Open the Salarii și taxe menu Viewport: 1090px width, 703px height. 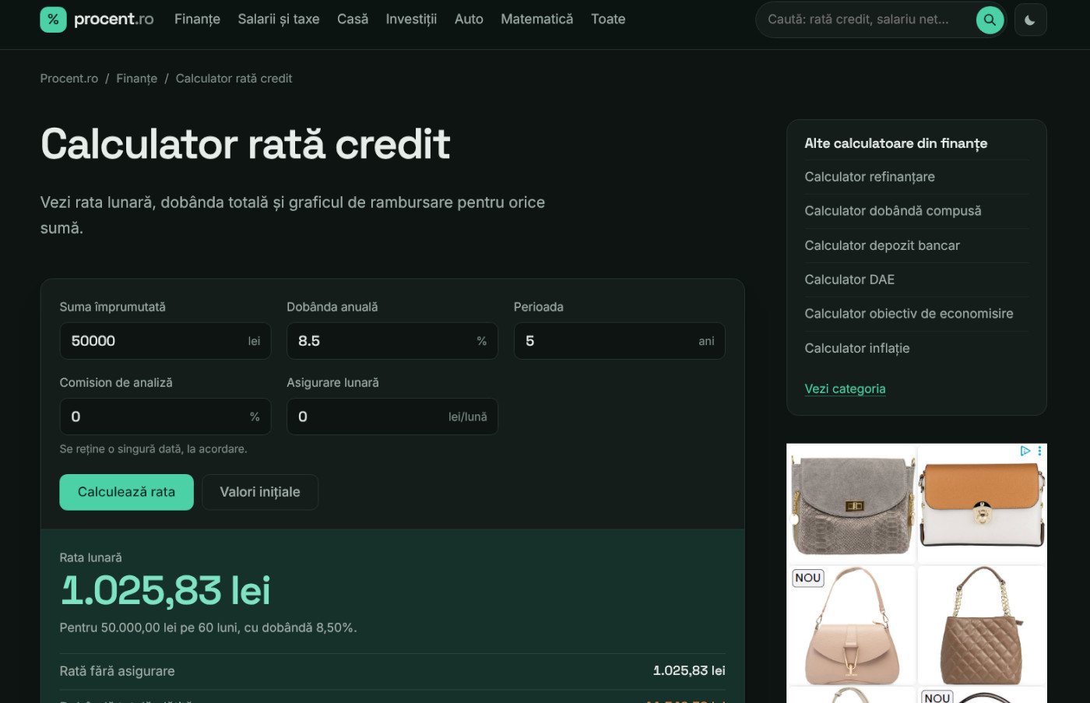click(x=279, y=19)
